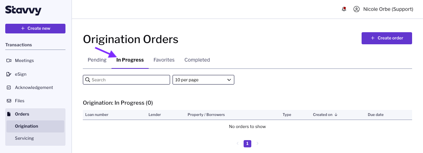The width and height of the screenshot is (423, 153).
Task: Click the eSign pen icon
Action: tap(9, 74)
